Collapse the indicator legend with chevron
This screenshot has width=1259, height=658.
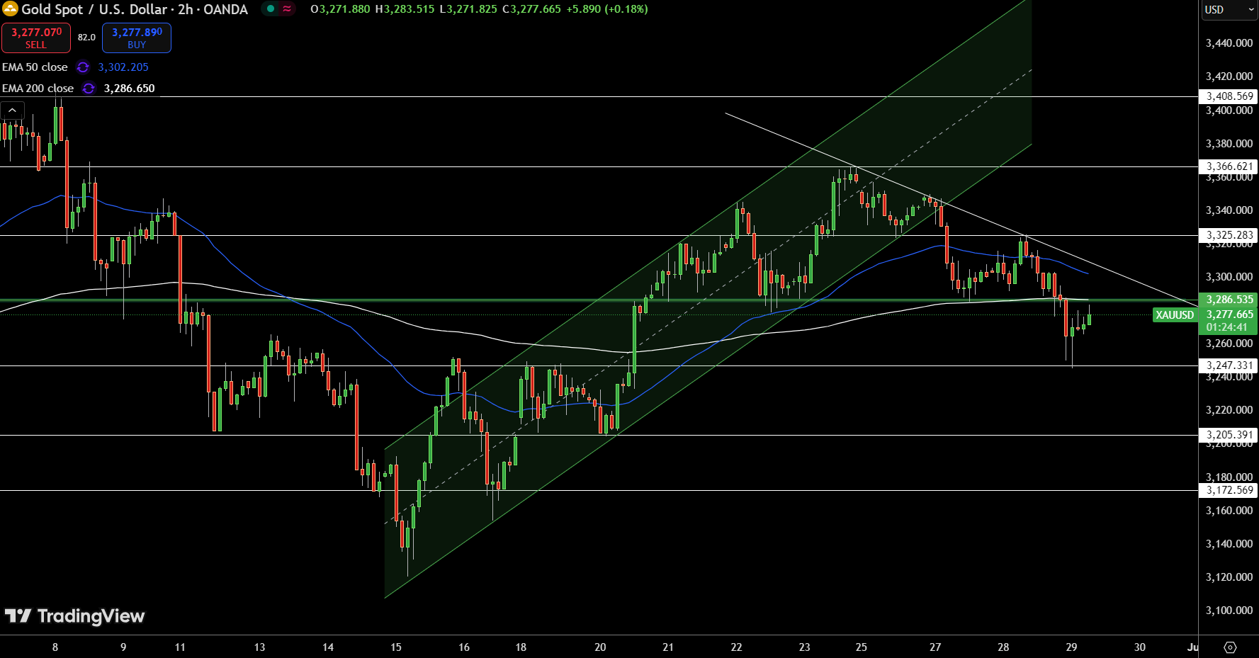[x=13, y=110]
